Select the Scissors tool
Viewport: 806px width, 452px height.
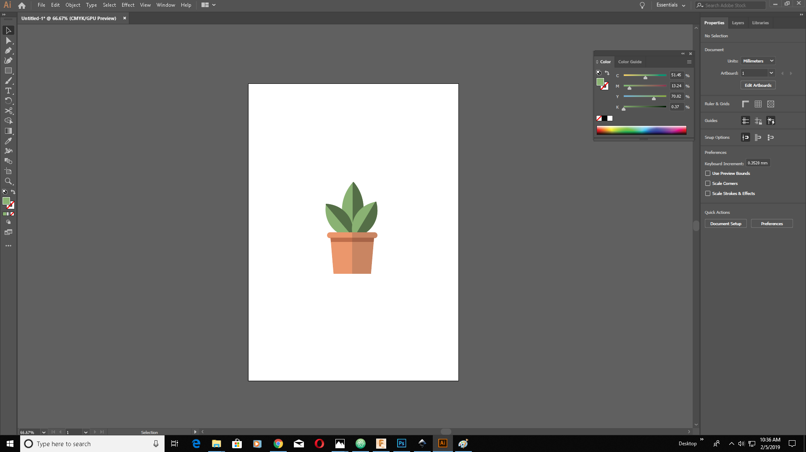(x=8, y=111)
